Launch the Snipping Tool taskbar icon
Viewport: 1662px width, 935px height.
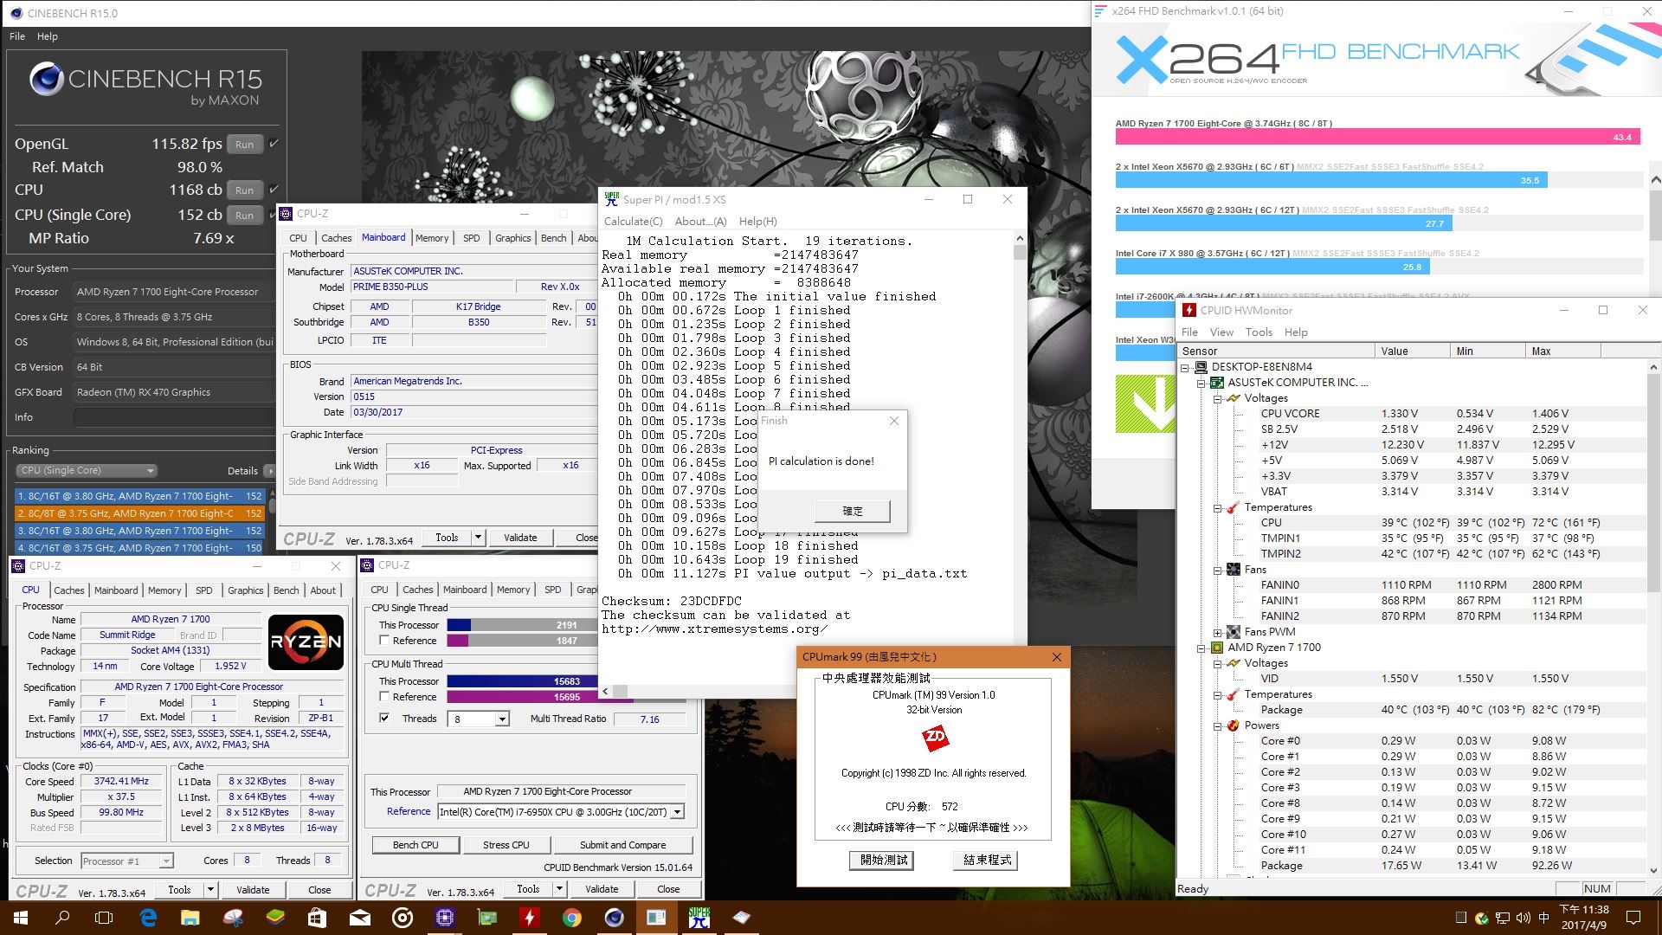pyautogui.click(x=233, y=918)
